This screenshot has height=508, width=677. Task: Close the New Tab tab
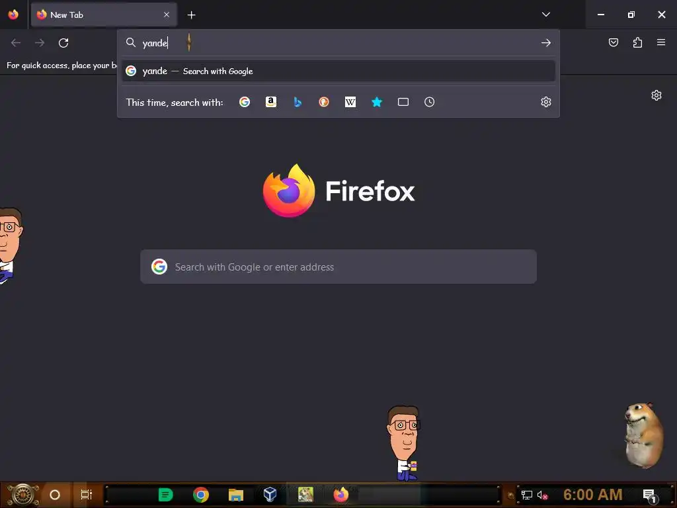(166, 15)
